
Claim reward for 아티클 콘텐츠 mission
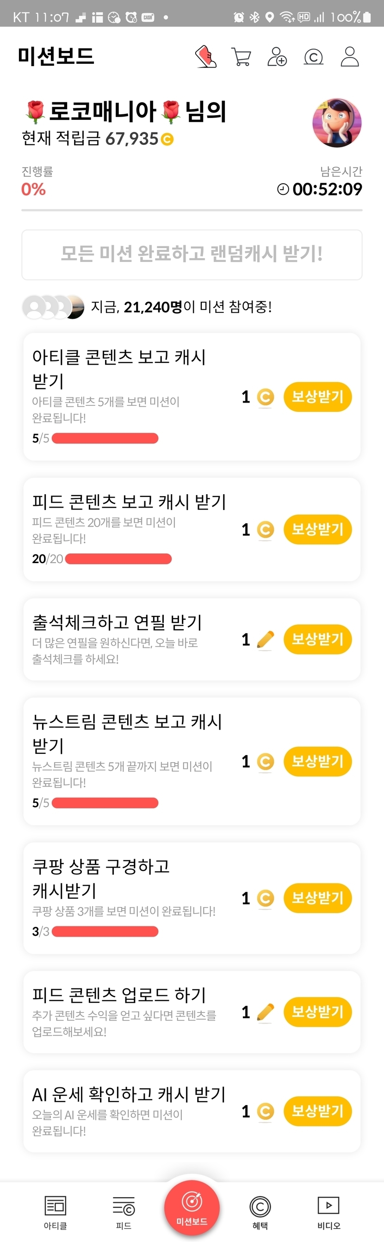[x=317, y=397]
